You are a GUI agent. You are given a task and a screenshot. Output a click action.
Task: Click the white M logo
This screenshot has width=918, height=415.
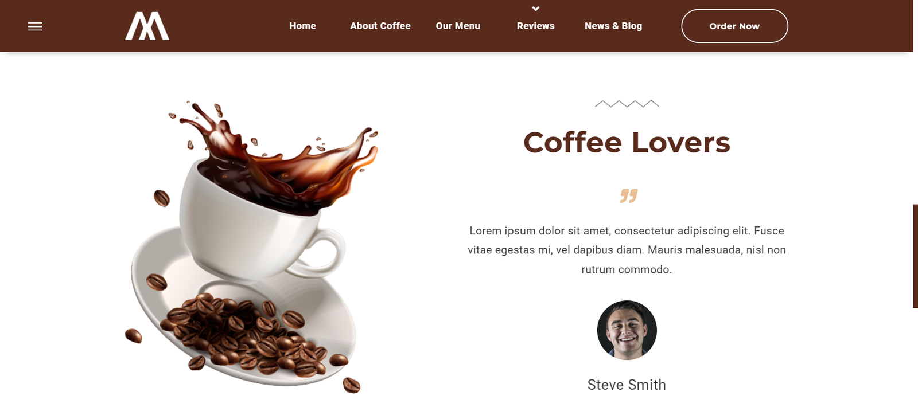[147, 26]
